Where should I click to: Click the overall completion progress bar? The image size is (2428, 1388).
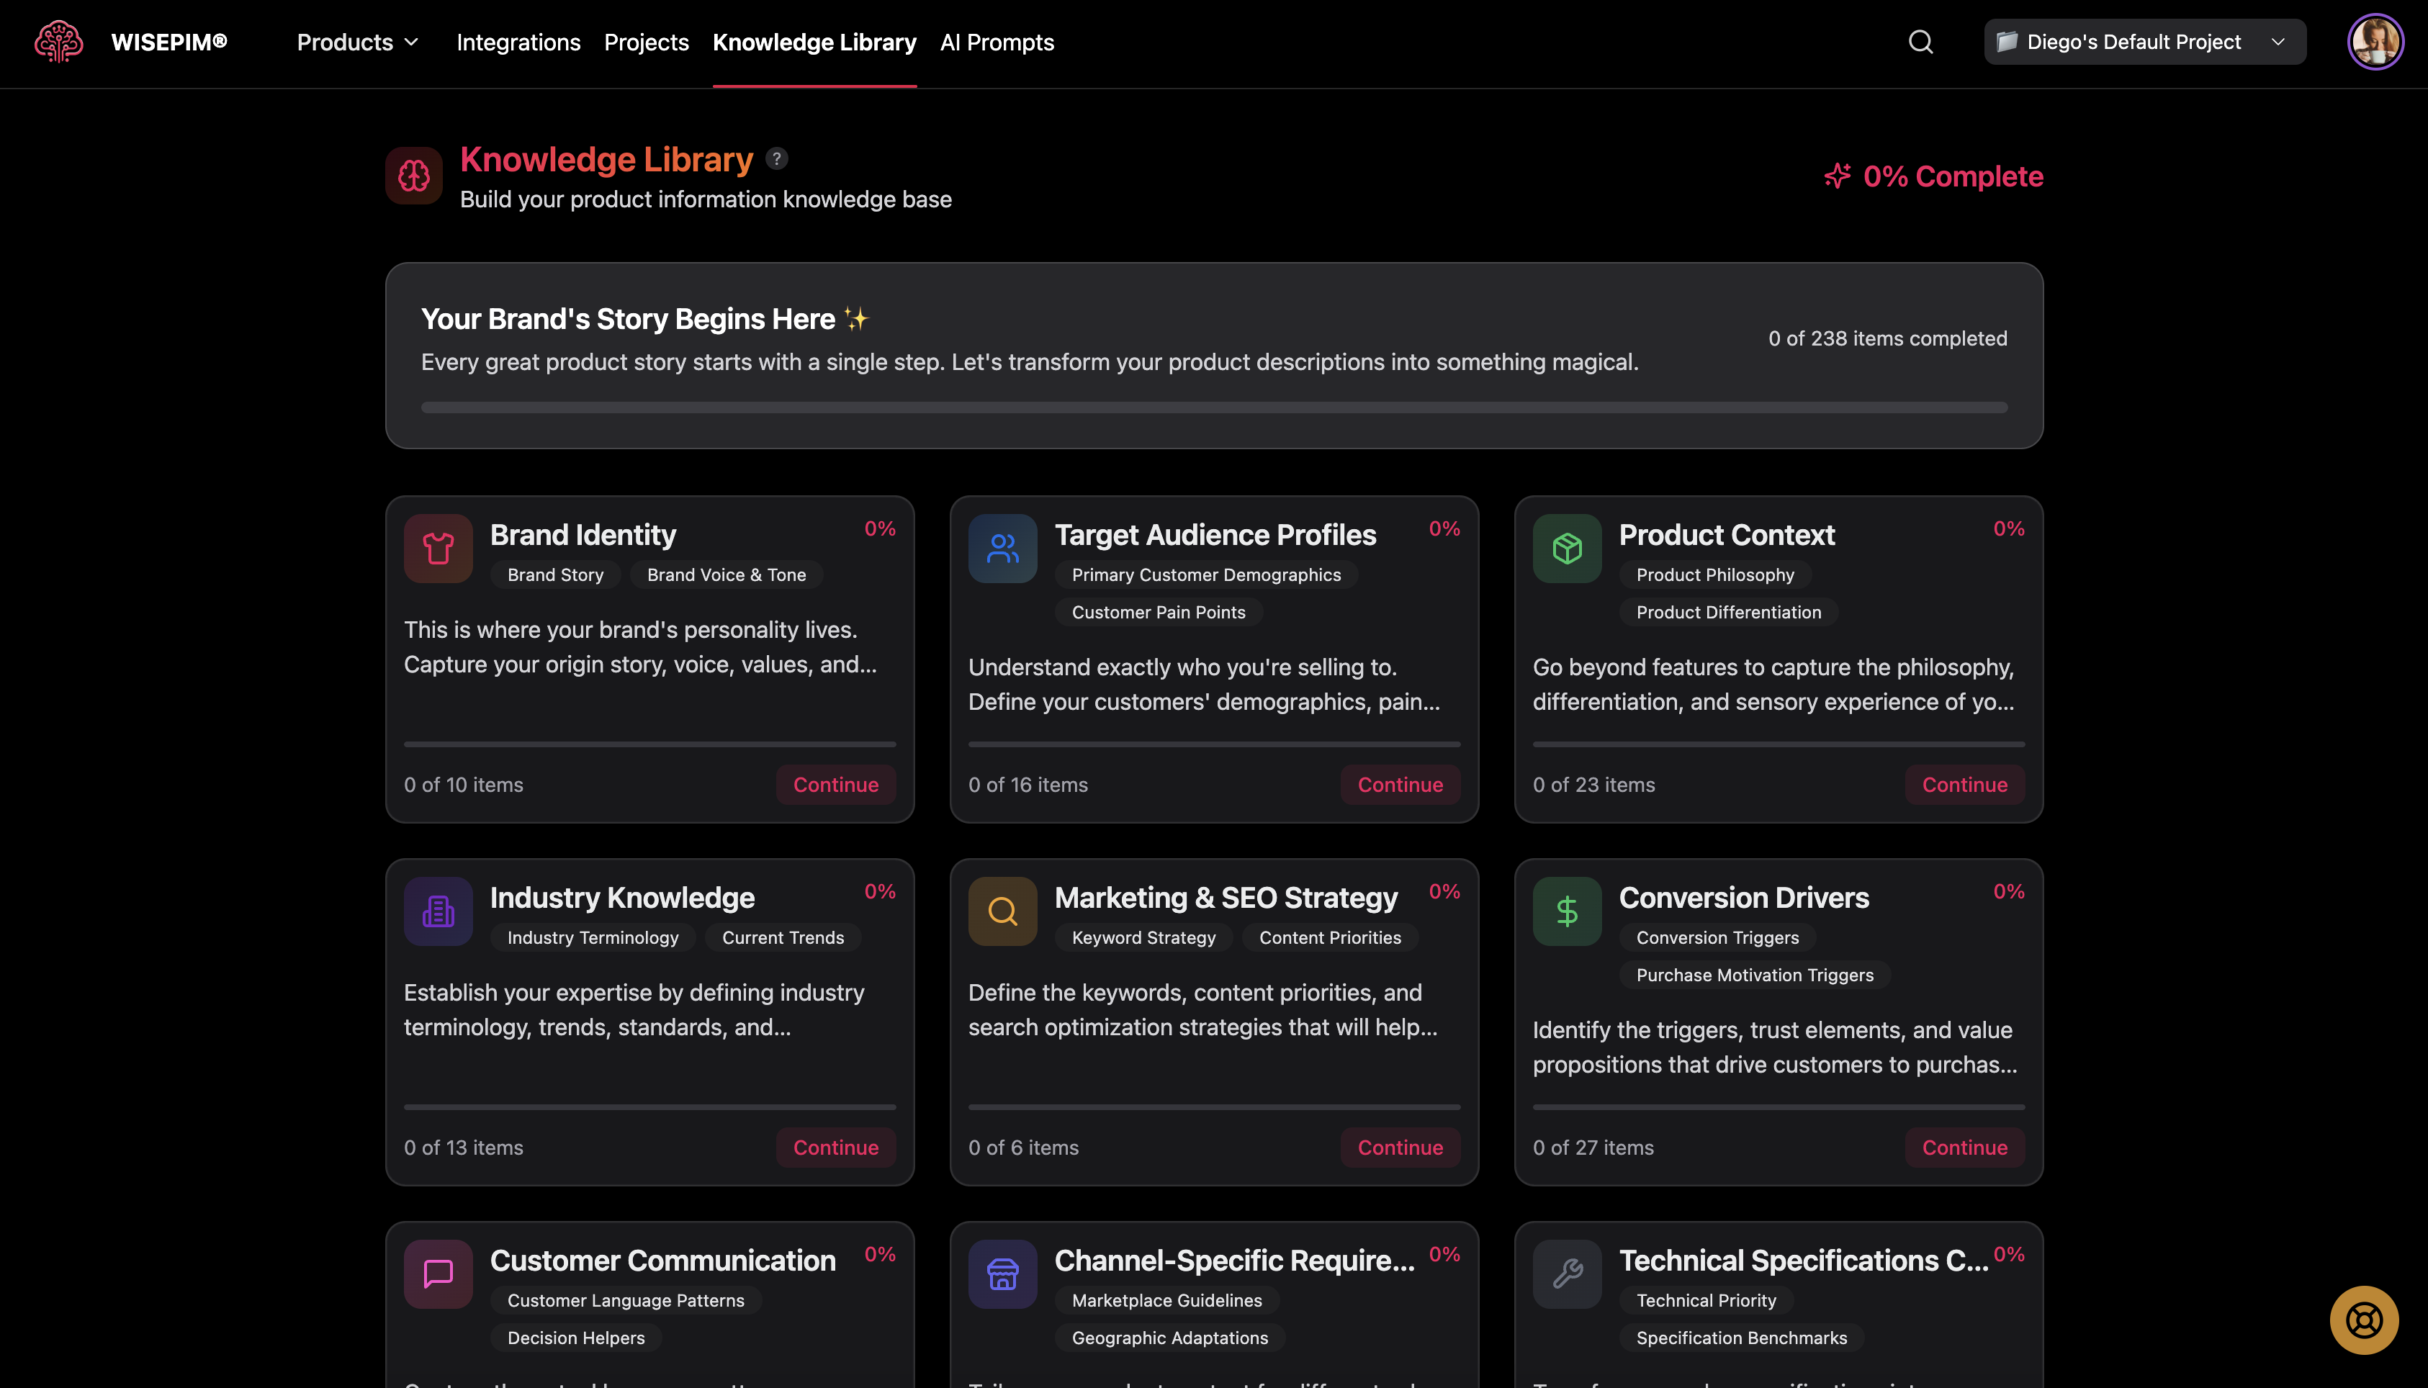pos(1213,408)
